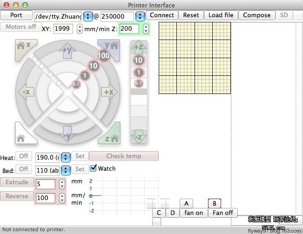Jog the +x arrow
The image size is (303, 234).
tap(109, 92)
